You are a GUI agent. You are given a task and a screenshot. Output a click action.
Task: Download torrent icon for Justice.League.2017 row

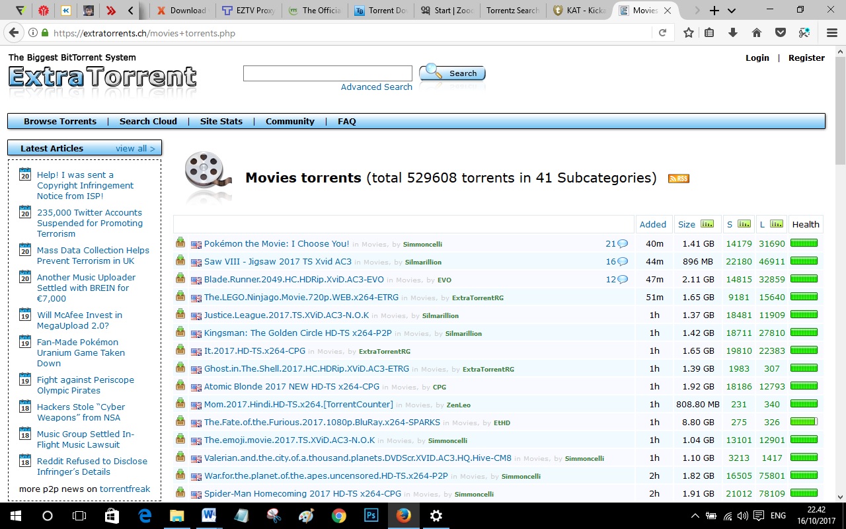pos(180,314)
